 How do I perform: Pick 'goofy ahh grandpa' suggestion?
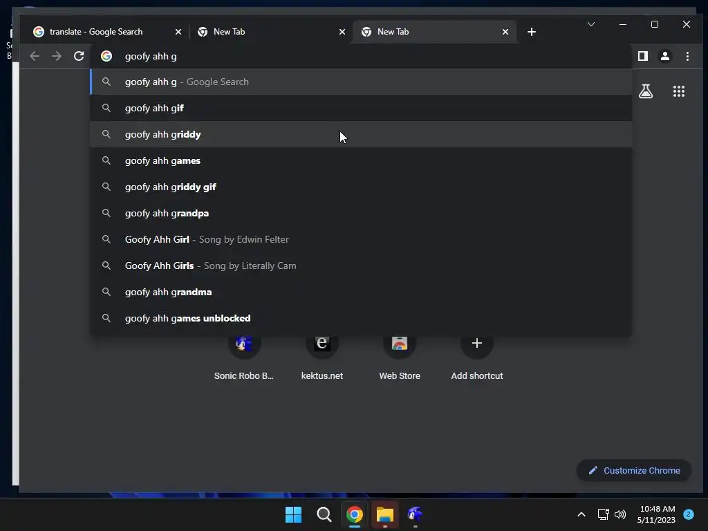(361, 213)
